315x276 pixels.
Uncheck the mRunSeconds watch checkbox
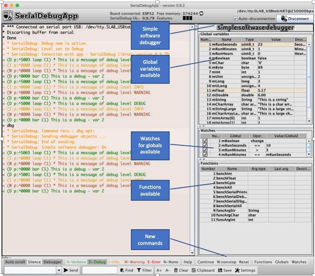pos(205,145)
